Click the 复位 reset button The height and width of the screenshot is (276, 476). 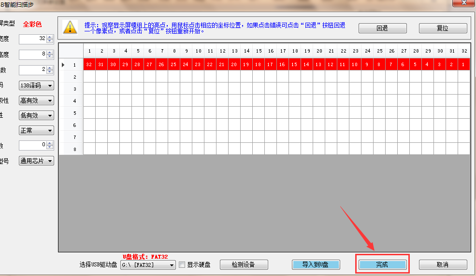click(x=443, y=28)
